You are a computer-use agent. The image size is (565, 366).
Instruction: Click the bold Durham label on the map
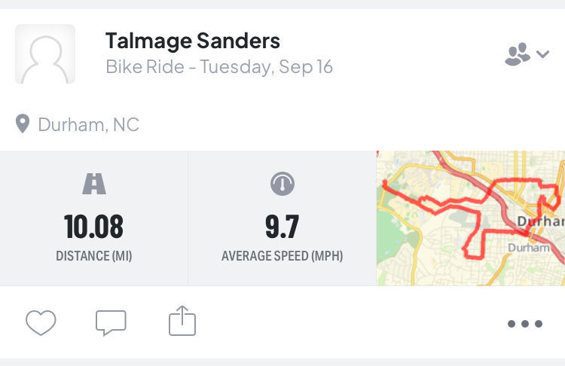click(x=541, y=222)
